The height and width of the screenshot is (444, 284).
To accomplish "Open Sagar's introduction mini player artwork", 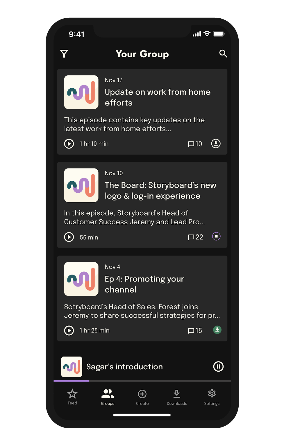I will 72,367.
